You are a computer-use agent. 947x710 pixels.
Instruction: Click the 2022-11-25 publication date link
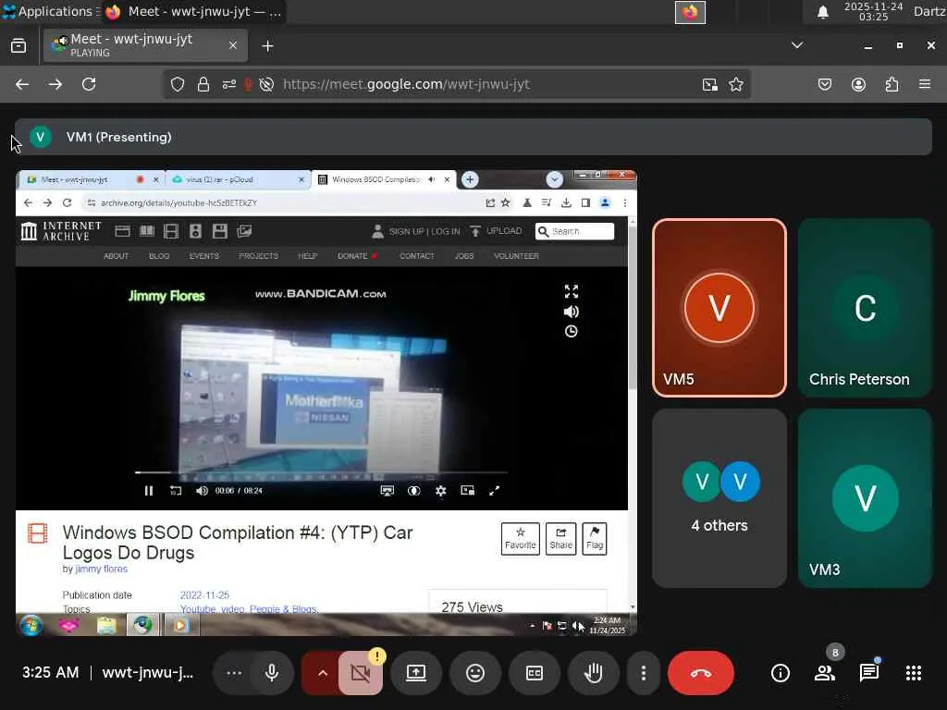(204, 595)
